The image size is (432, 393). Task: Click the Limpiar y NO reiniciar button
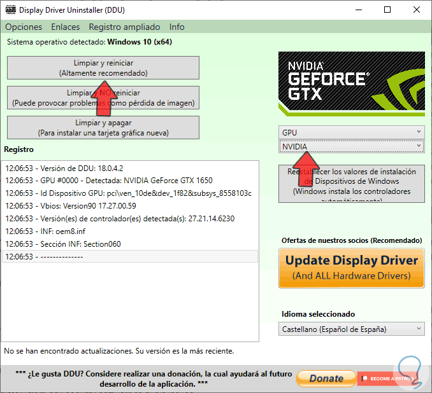coord(103,98)
